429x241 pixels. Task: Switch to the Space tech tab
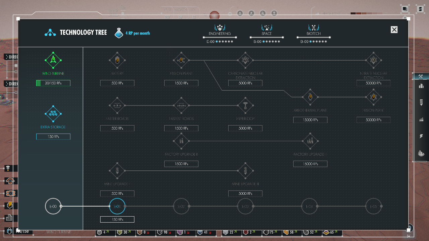(x=266, y=30)
